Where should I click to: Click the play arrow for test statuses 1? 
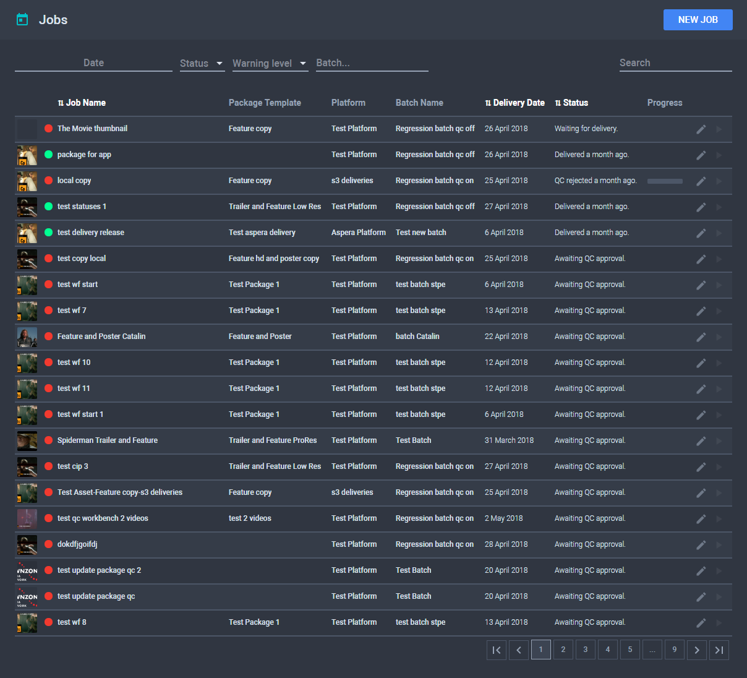click(719, 207)
